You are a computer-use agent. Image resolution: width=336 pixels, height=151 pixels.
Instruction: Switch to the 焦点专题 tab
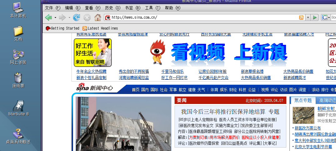303,100
